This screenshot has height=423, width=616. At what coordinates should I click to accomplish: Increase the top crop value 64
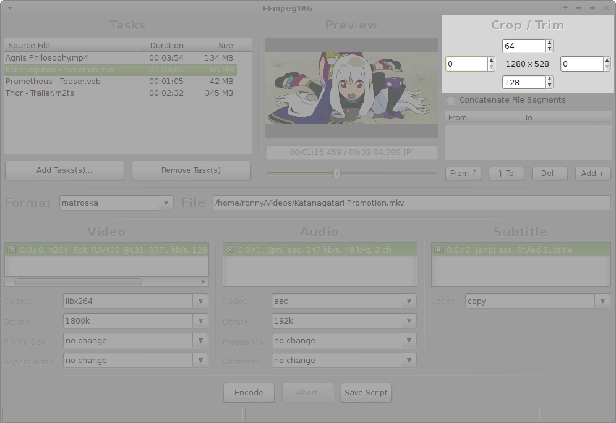click(x=549, y=43)
